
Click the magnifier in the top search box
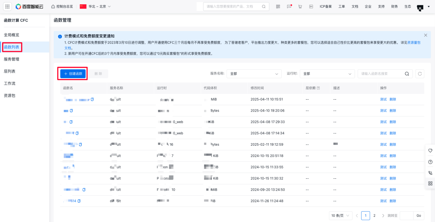(264, 6)
